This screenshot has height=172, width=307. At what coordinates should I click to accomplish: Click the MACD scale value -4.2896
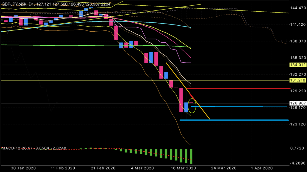pyautogui.click(x=297, y=163)
